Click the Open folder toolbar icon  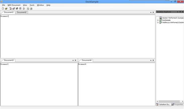(6, 9)
